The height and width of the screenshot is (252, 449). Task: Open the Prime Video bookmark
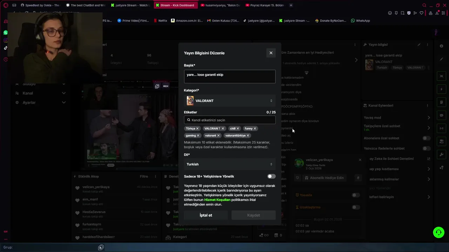pos(133,21)
